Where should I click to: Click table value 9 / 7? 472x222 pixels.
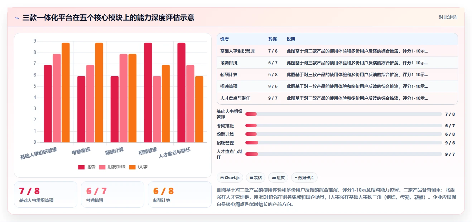coord(273,98)
